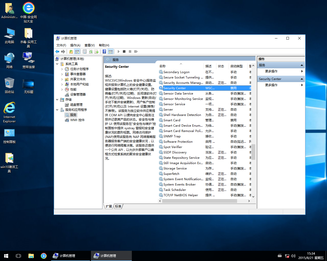The image size is (327, 261).
Task: Toggle the Show/Hide Console Tree button
Action: click(77, 51)
